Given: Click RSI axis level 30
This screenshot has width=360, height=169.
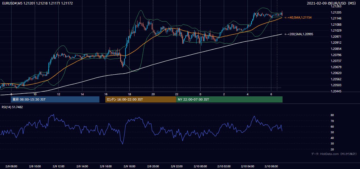Looking at the screenshot, I should (x=332, y=143).
